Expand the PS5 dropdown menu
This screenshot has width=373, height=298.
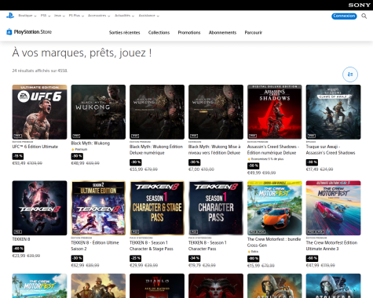point(46,16)
